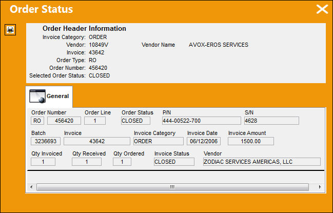Click the horizontal scrollbar left arrow
Image resolution: width=333 pixels, height=213 pixels.
[x=31, y=187]
